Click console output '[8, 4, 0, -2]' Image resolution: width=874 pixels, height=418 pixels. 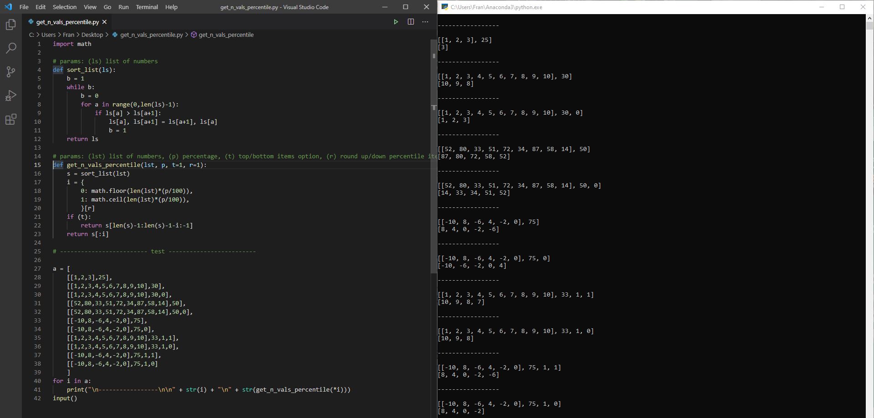tap(461, 411)
